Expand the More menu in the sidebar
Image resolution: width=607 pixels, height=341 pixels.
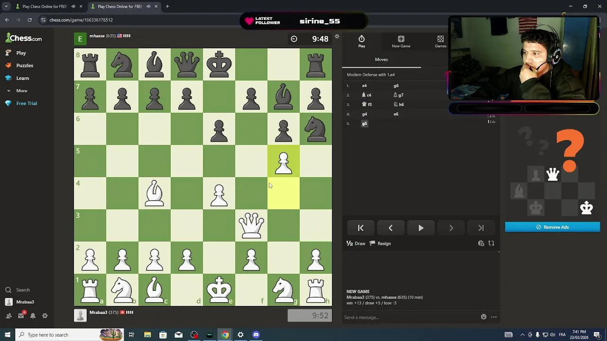[17, 90]
